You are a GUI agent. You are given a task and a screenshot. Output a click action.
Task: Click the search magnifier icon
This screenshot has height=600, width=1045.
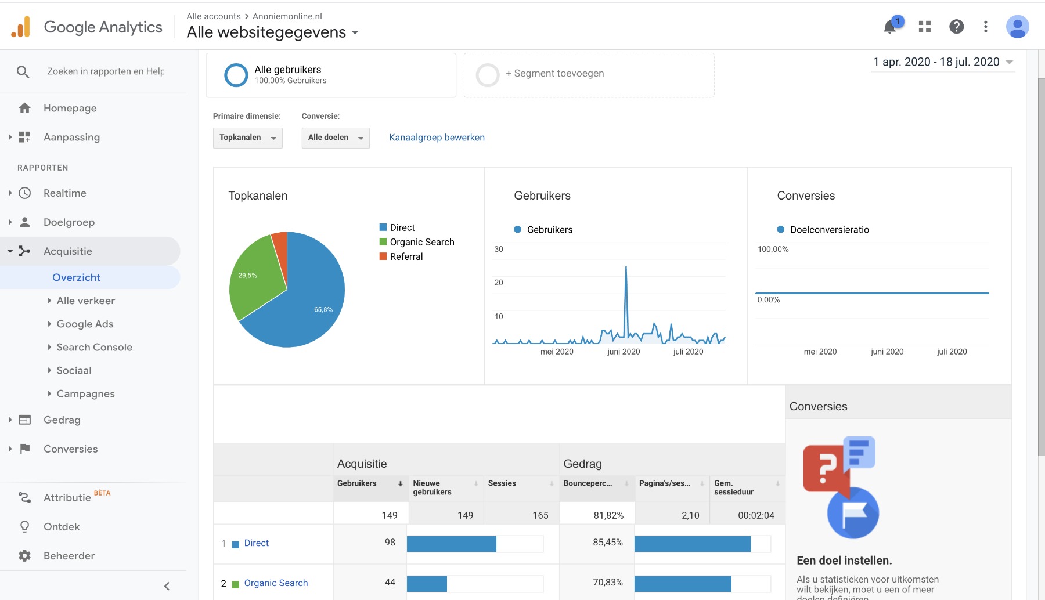tap(23, 72)
